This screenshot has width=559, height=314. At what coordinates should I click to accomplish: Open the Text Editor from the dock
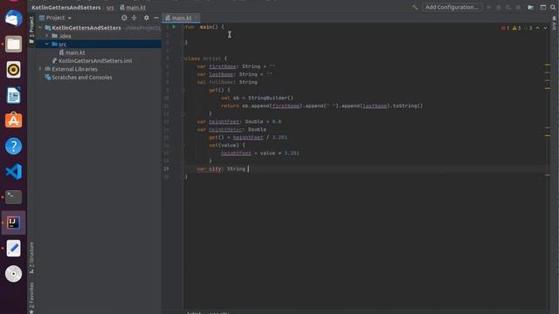14,248
